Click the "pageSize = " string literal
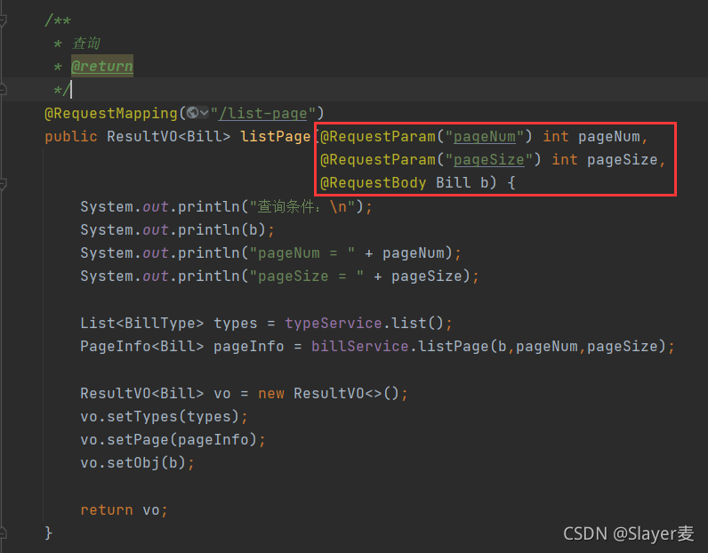This screenshot has width=708, height=553. (x=307, y=276)
